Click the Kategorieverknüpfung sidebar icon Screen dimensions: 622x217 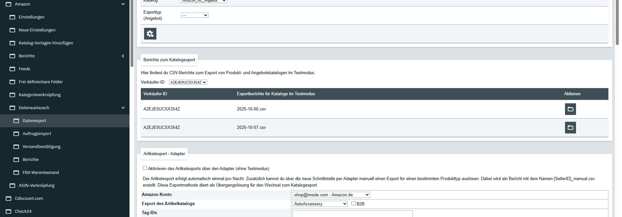12,95
